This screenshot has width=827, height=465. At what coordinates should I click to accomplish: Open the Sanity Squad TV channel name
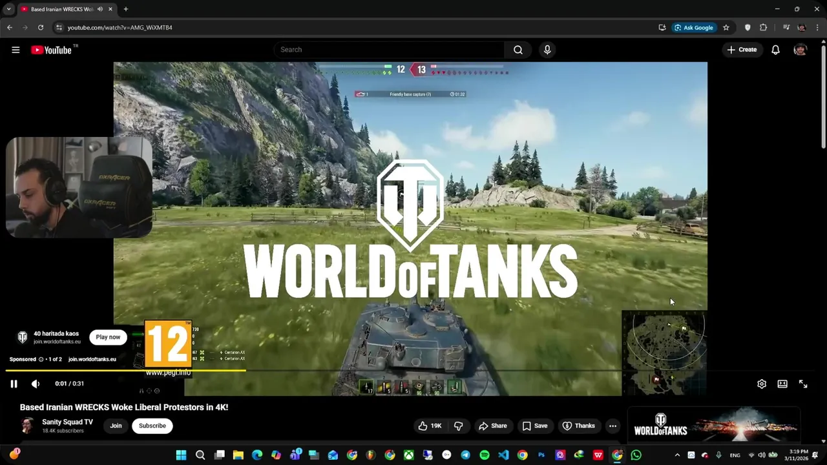point(68,422)
